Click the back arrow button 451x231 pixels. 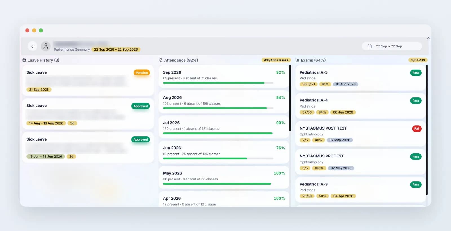33,46
